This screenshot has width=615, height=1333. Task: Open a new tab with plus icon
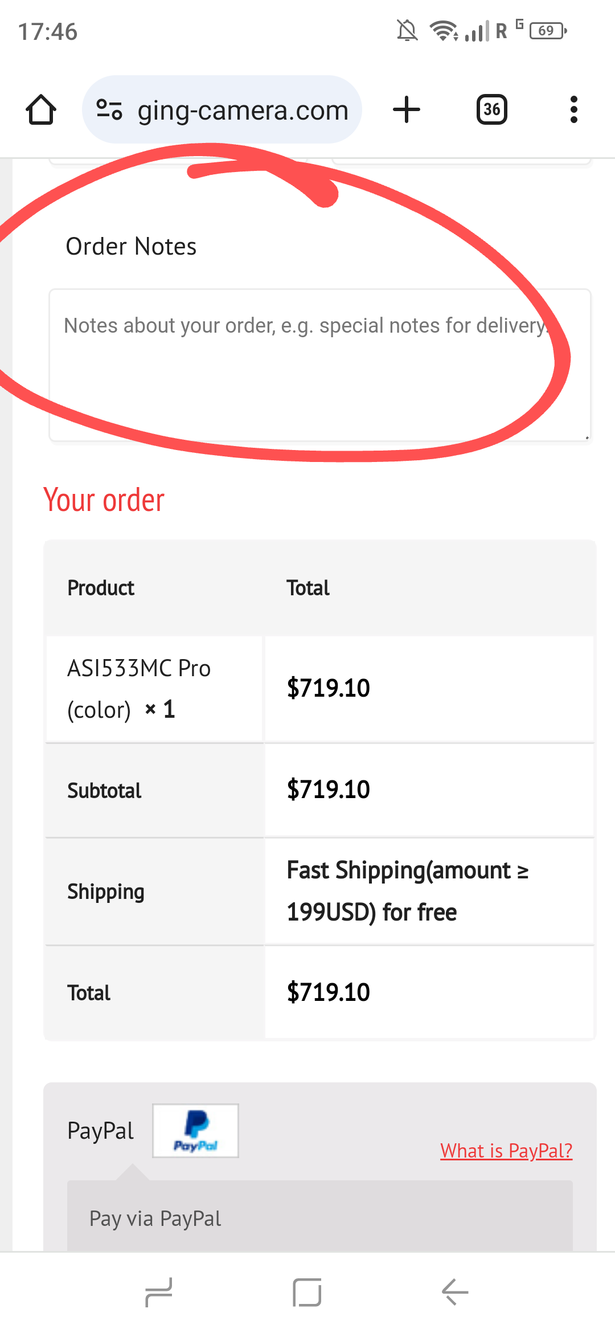(x=407, y=109)
